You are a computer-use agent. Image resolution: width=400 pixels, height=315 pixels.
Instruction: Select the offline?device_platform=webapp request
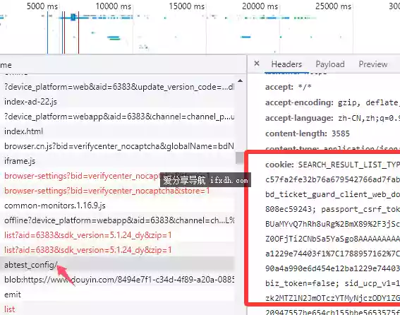[x=117, y=220]
